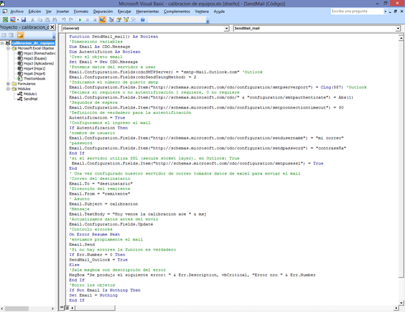Open the (General) object dropdown

[x=227, y=29]
